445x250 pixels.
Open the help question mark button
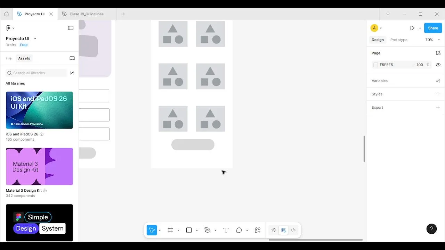coord(431,229)
